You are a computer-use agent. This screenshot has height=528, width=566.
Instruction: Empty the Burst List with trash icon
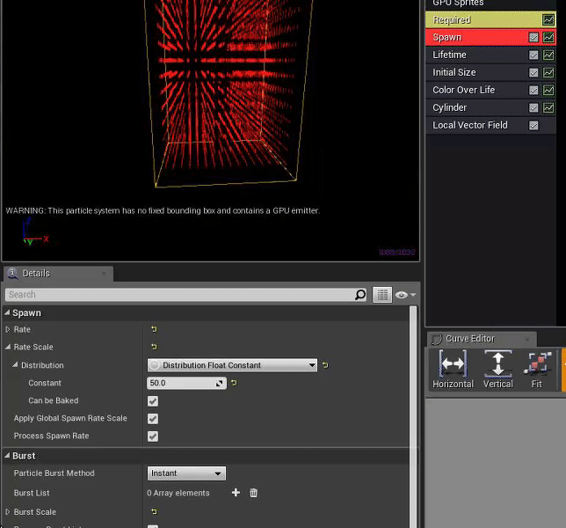click(253, 493)
